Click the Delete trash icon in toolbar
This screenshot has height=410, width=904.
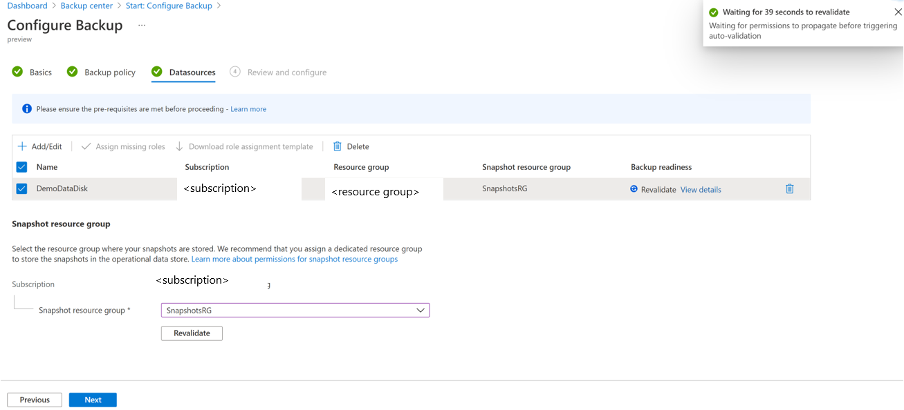(338, 146)
